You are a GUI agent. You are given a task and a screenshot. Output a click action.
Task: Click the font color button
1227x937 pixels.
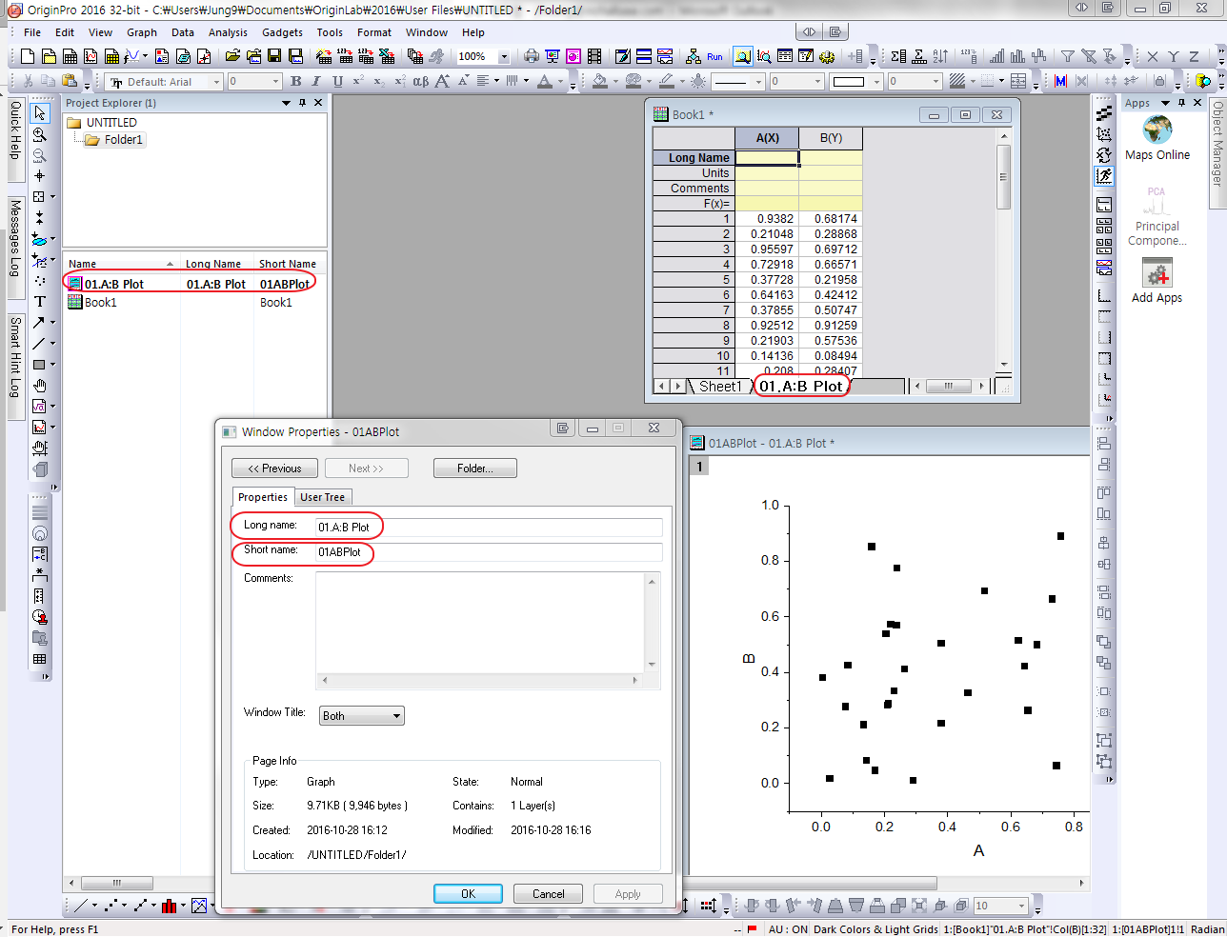(x=544, y=82)
